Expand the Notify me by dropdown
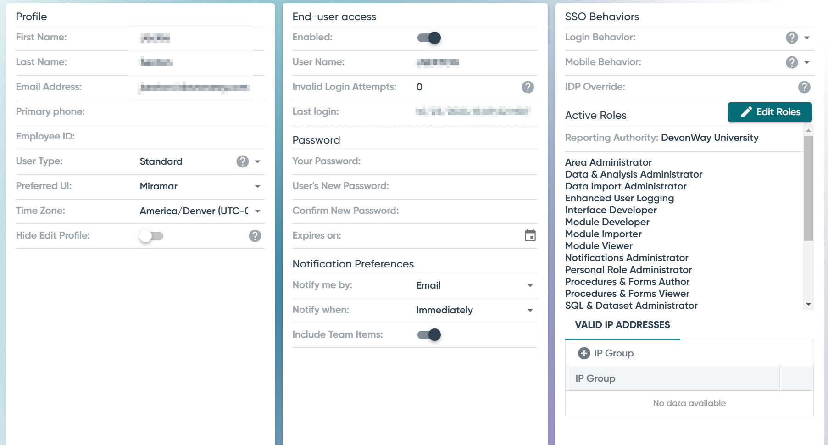828x445 pixels. coord(530,285)
